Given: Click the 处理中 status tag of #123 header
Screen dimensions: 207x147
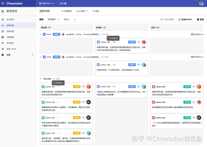Looking at the screenshot, I should 57,34.
